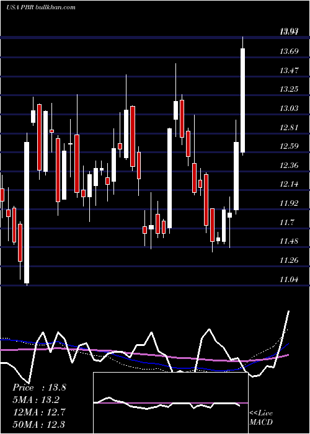This screenshot has height=434, width=310.
Task: Click the 'USA PBR bullkhan.com' chart title
Action: tap(41, 7)
